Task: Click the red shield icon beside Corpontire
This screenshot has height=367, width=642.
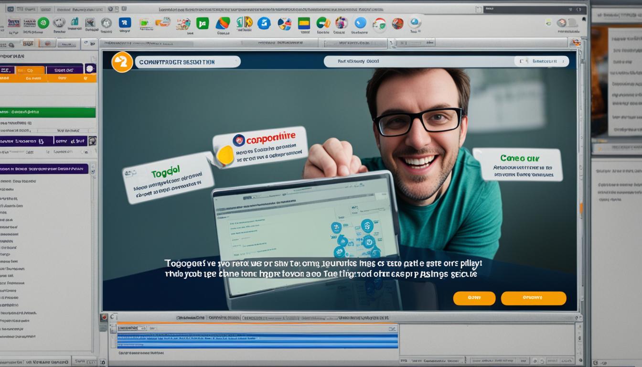Action: pyautogui.click(x=239, y=140)
